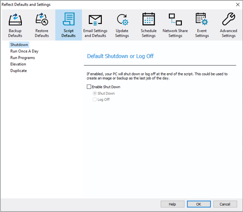The width and height of the screenshot is (243, 212).
Task: Enable the Shut Down checkbox
Action: pyautogui.click(x=89, y=87)
